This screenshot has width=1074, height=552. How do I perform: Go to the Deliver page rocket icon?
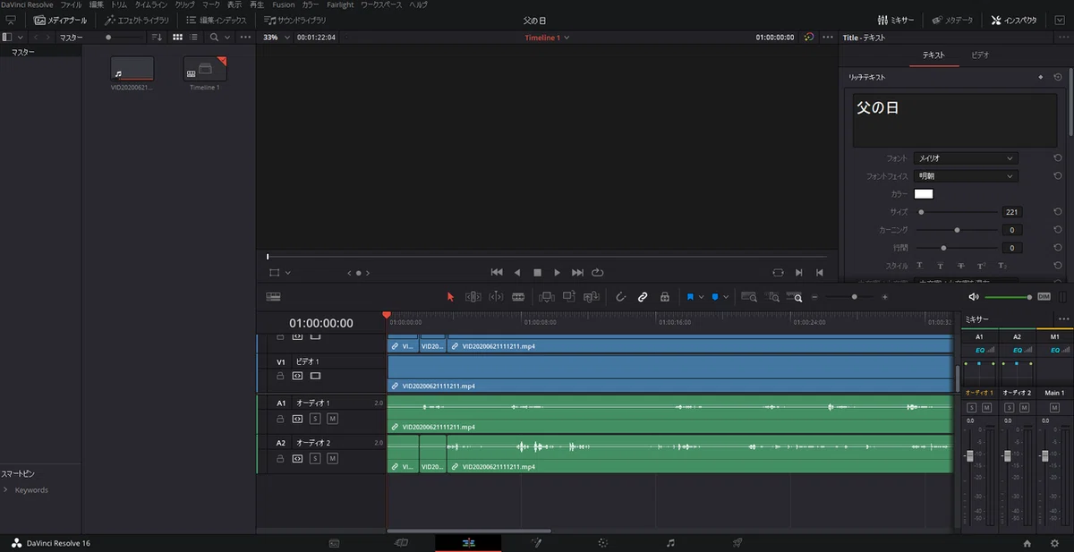[737, 542]
